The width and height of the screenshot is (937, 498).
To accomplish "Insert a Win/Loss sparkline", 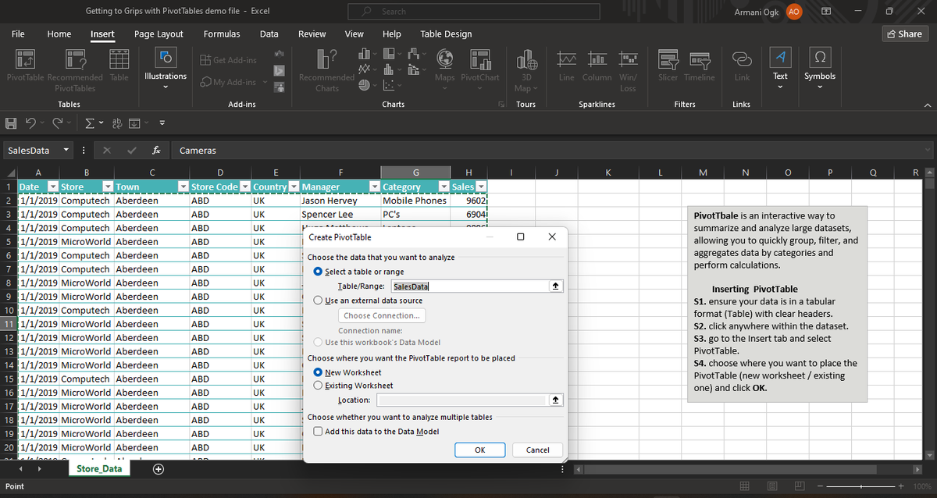I will tap(628, 70).
